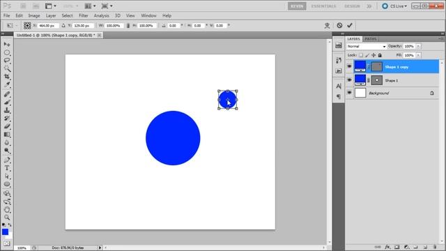Click the X position input field
Viewport: 446px width, 251px height.
48,26
